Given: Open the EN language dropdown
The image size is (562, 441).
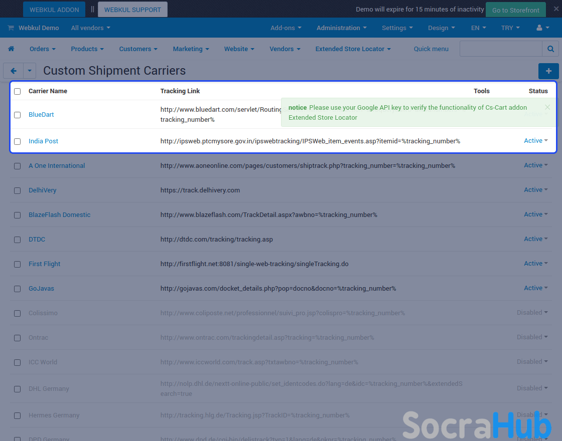Looking at the screenshot, I should pos(479,28).
